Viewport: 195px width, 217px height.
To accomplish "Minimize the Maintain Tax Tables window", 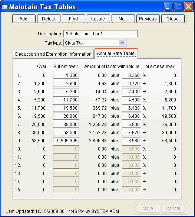I will coord(168,6).
